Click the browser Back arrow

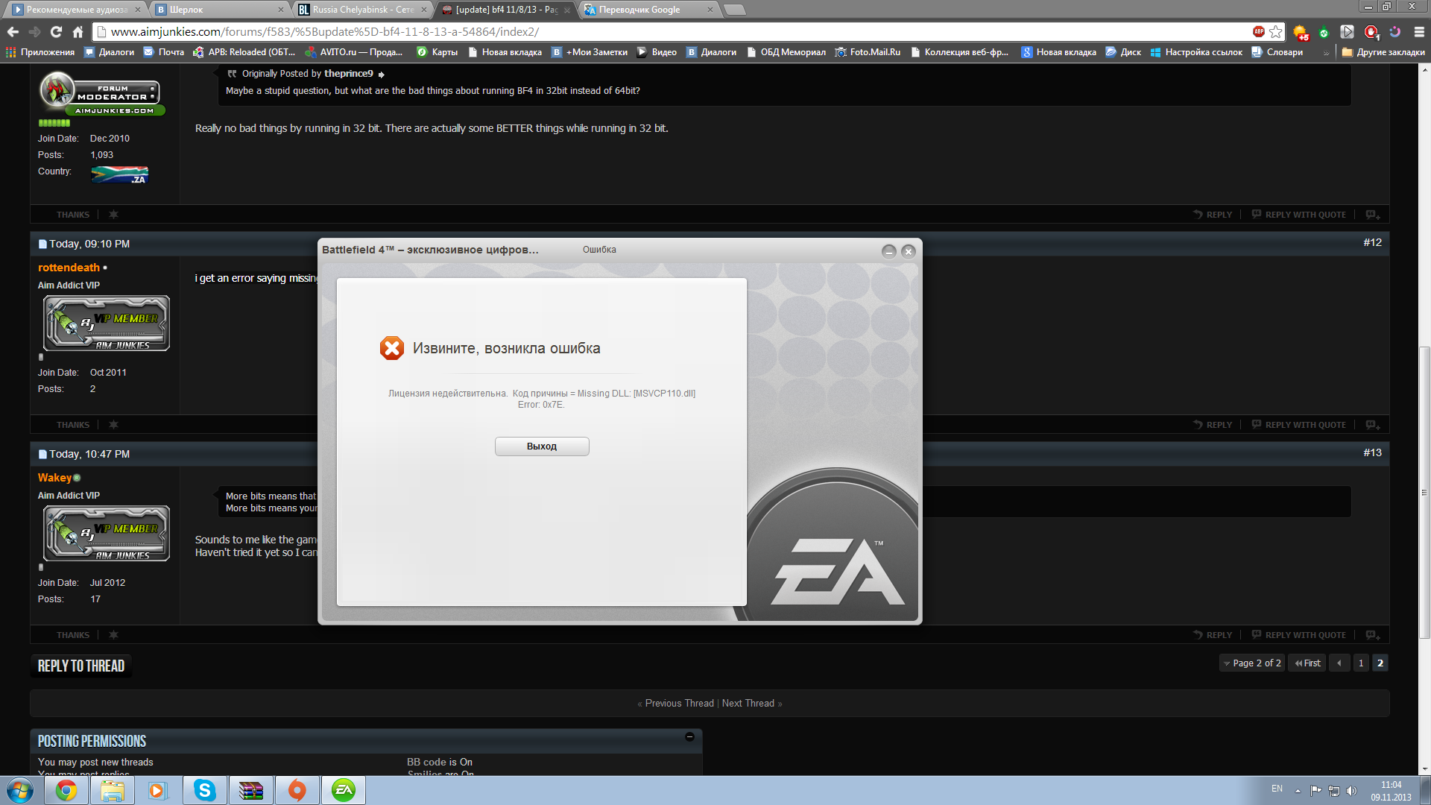[13, 32]
